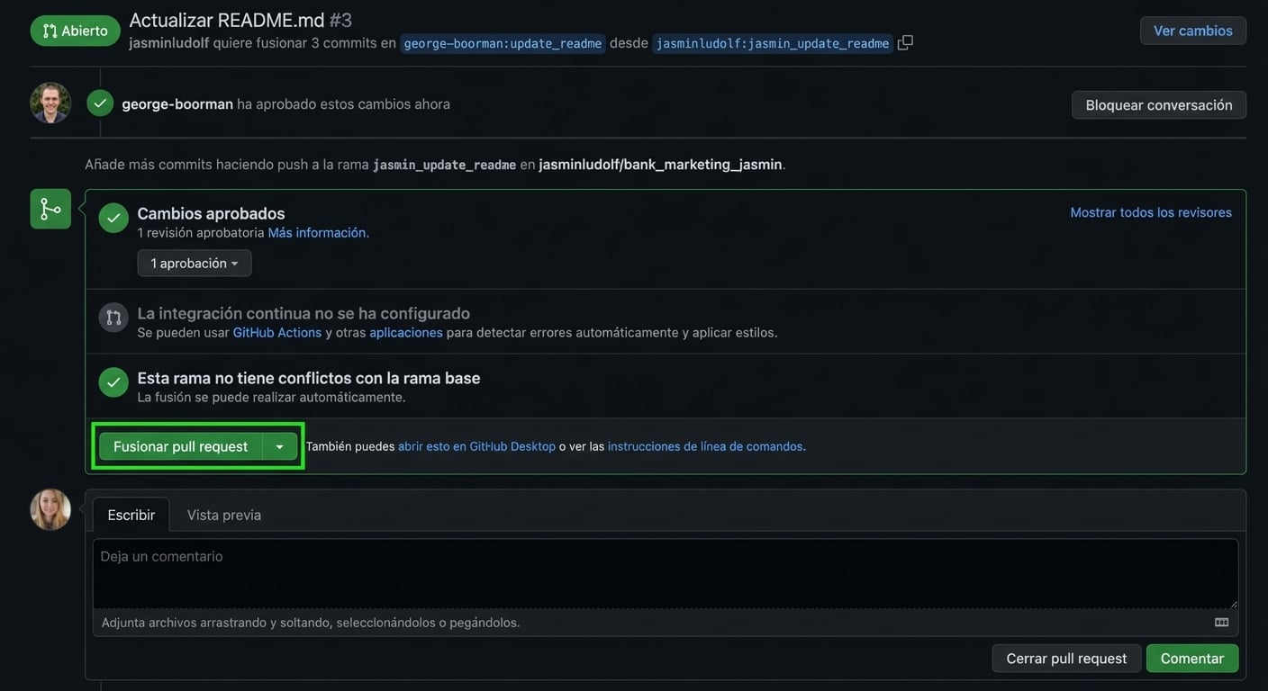Image resolution: width=1268 pixels, height=691 pixels.
Task: Click the attach files hint bar
Action: pyautogui.click(x=666, y=623)
